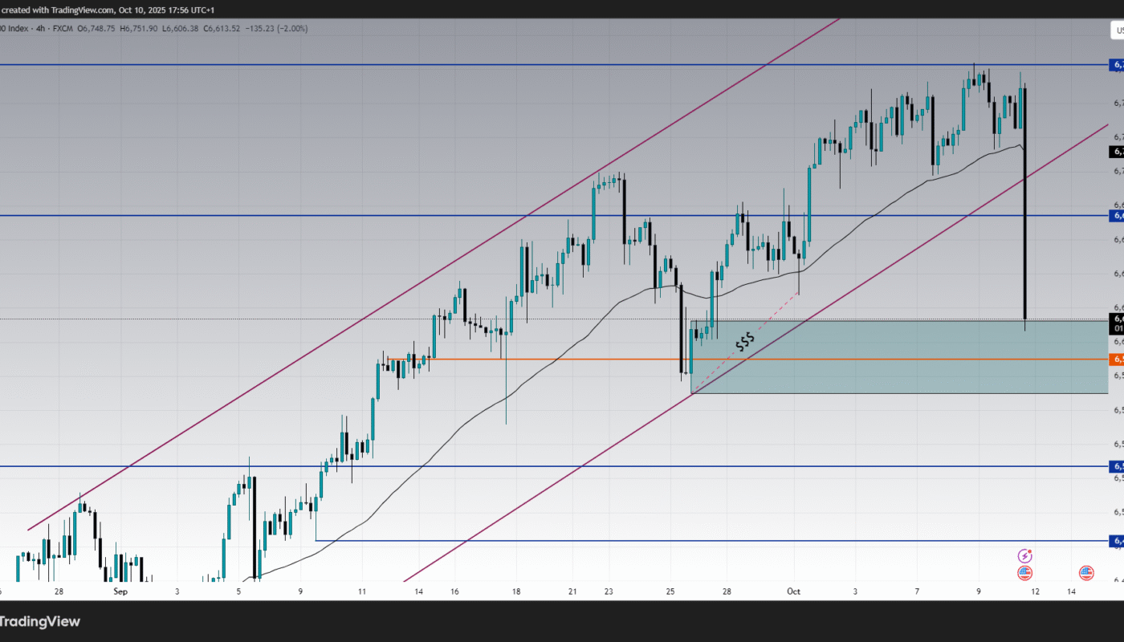Click the orange price level label on the scale

(x=1116, y=361)
